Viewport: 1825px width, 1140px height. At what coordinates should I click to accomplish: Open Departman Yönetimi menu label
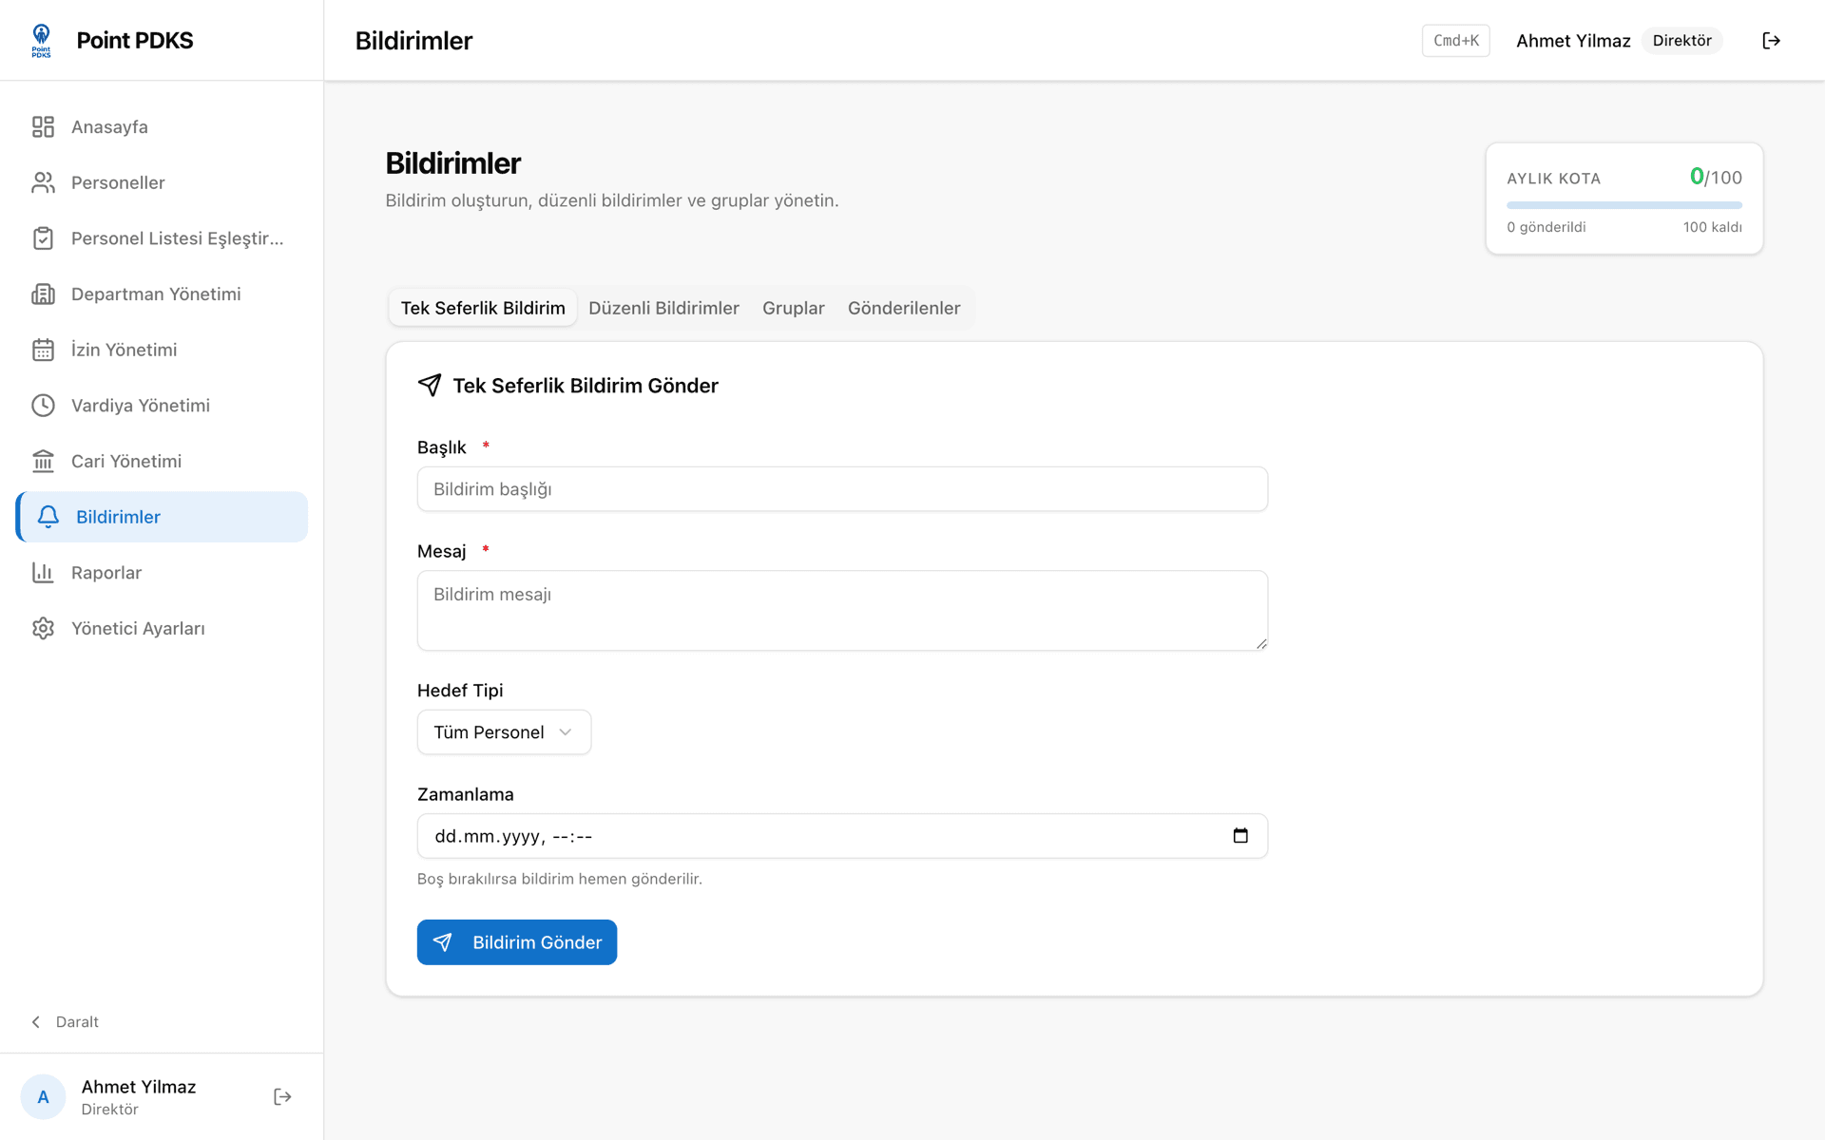pyautogui.click(x=156, y=294)
